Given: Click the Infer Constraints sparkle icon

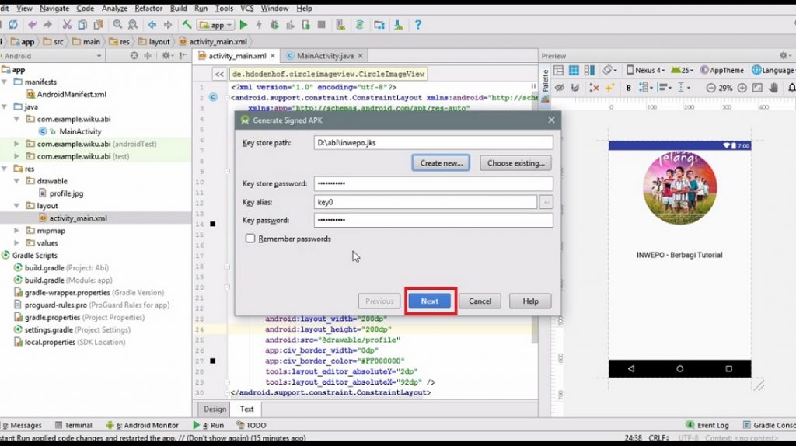Looking at the screenshot, I should click(x=610, y=88).
